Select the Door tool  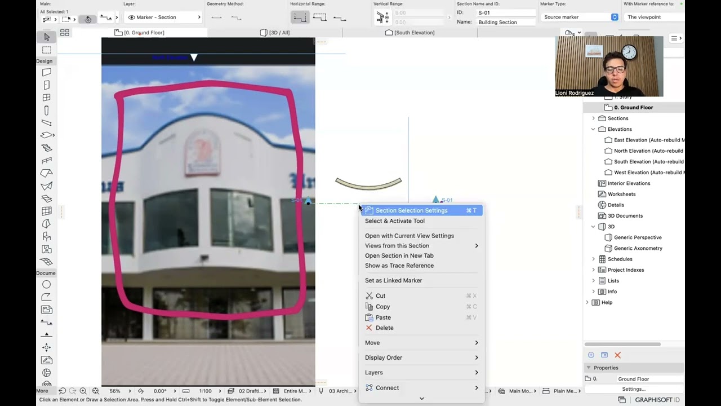[x=47, y=85]
